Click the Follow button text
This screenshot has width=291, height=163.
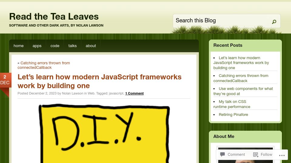point(266,154)
